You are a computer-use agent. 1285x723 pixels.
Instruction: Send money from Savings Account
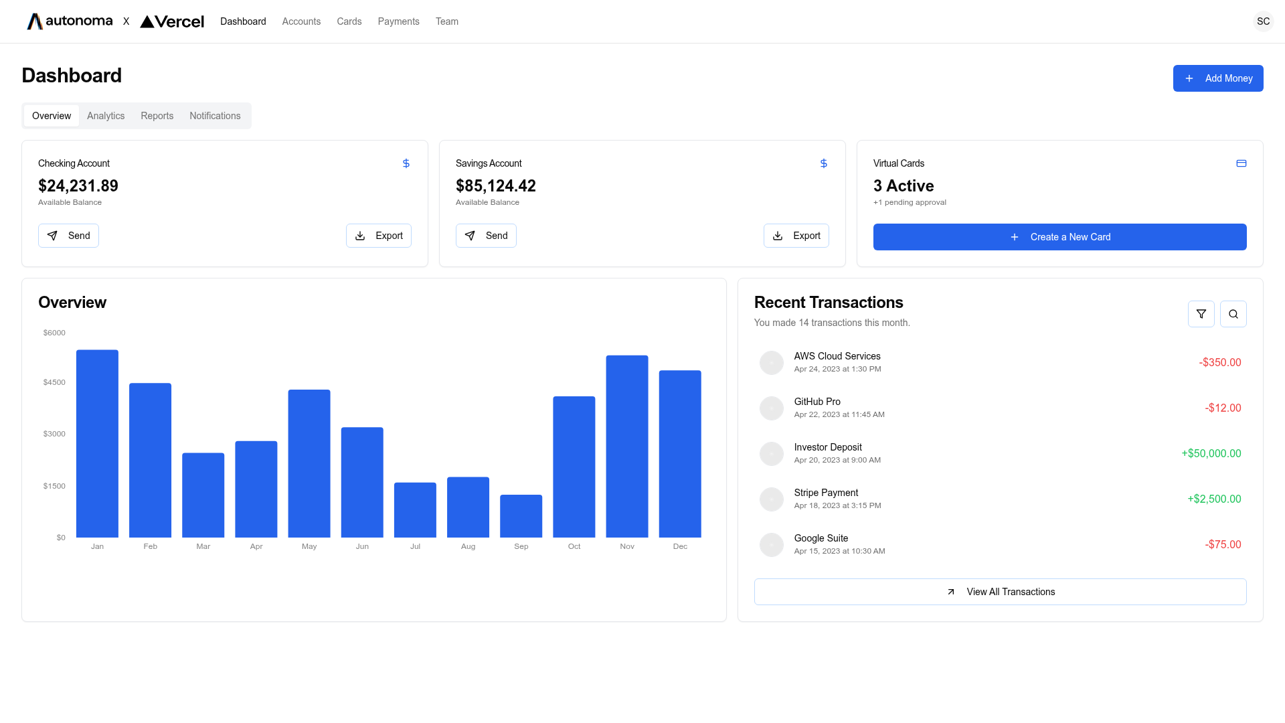coord(486,236)
